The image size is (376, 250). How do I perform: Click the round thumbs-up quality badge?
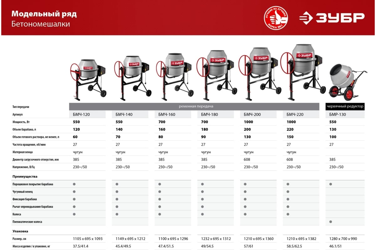click(x=276, y=18)
